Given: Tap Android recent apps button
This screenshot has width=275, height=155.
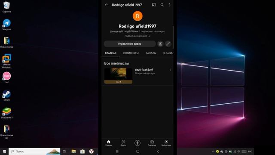Looking at the screenshot, I should (118, 151).
